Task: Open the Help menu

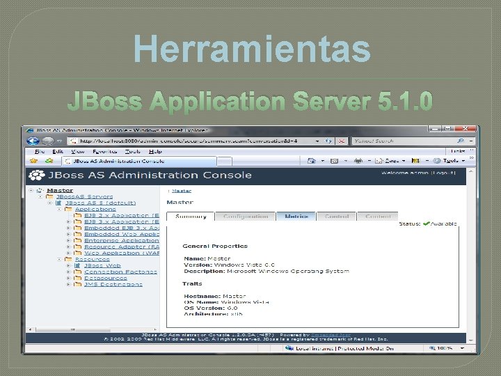Action: point(155,152)
